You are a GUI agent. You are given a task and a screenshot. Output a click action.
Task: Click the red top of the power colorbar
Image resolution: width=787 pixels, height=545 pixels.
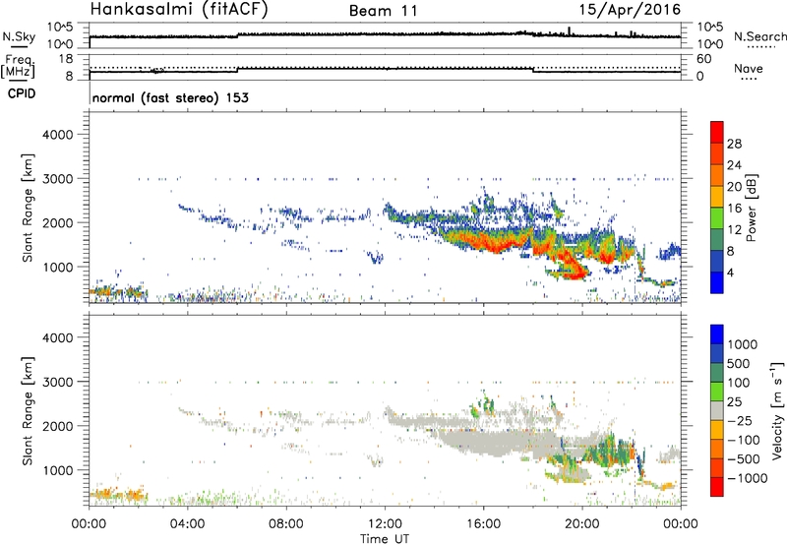(717, 132)
